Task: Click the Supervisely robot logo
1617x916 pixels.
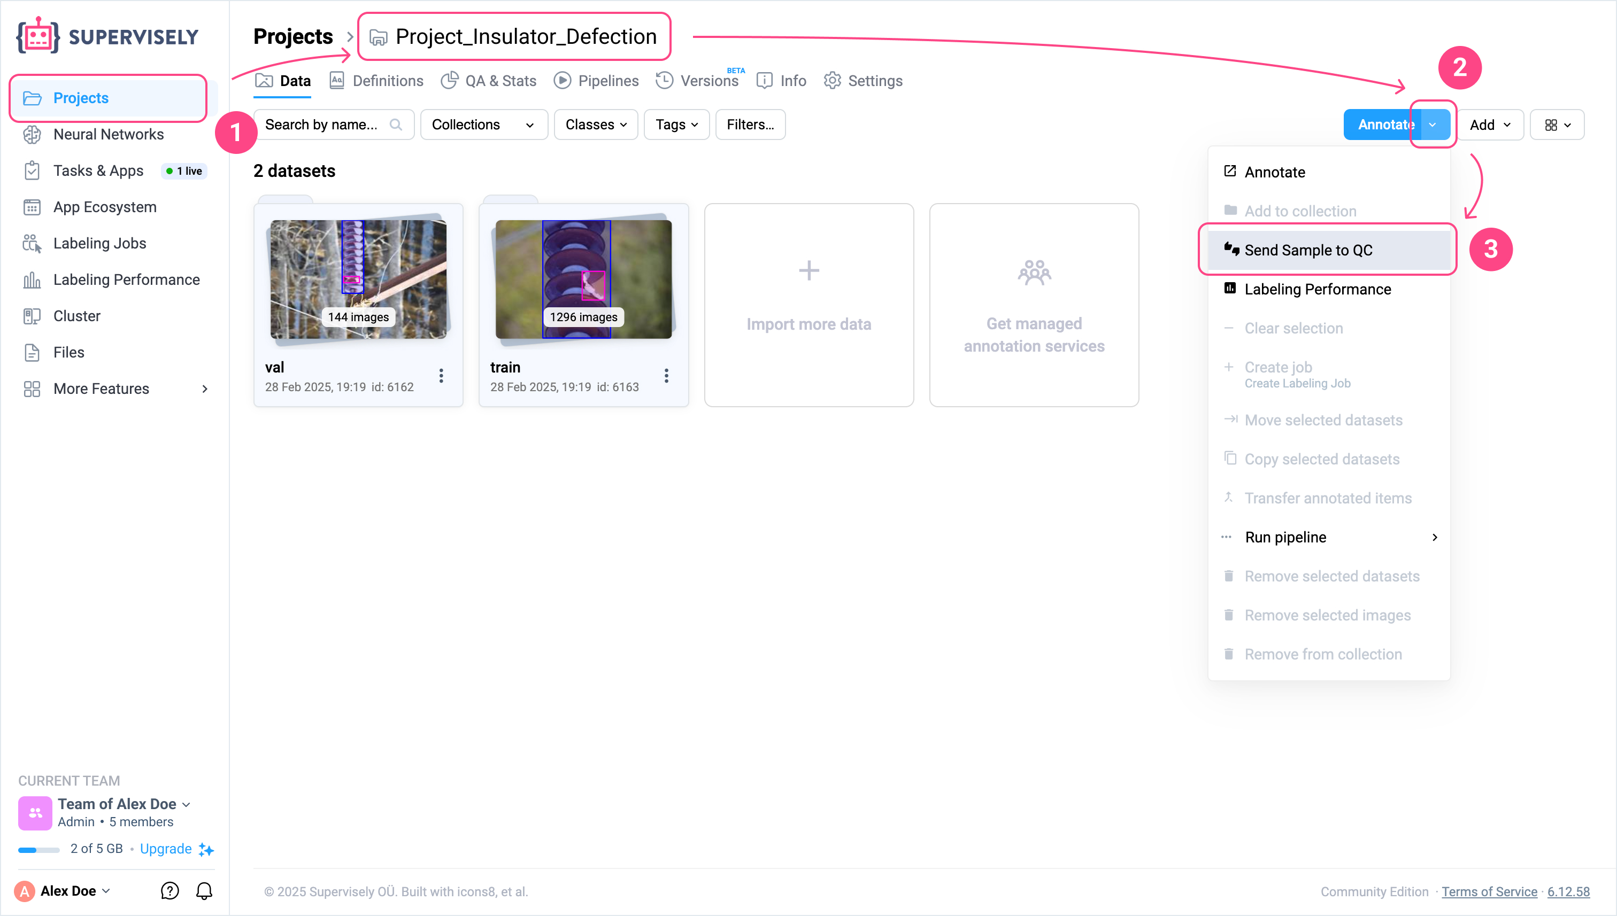Action: tap(38, 36)
